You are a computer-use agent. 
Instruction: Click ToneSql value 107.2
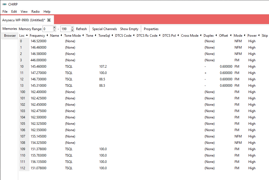103,67
